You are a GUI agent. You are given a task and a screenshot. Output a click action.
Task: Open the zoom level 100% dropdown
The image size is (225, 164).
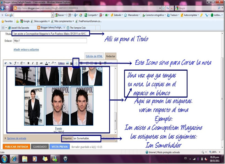pyautogui.click(x=219, y=152)
